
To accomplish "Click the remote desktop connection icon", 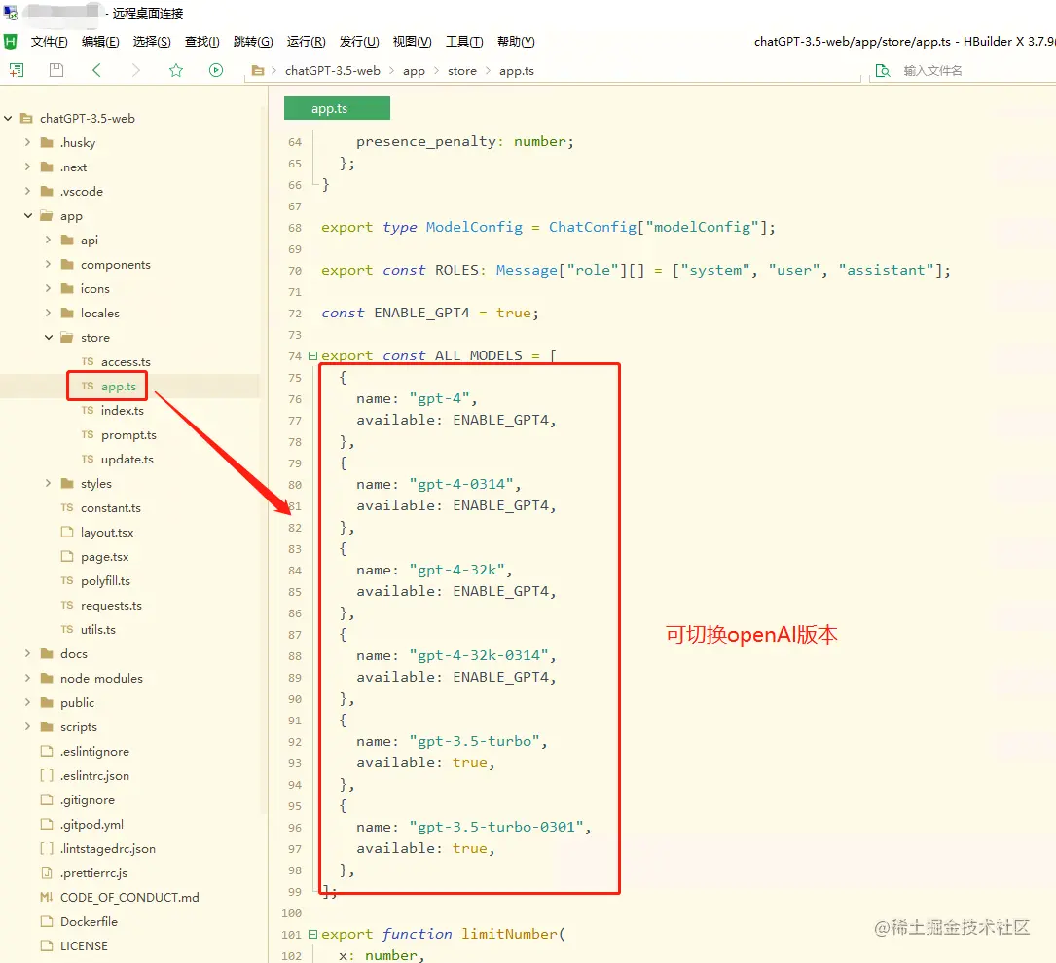I will coord(10,12).
